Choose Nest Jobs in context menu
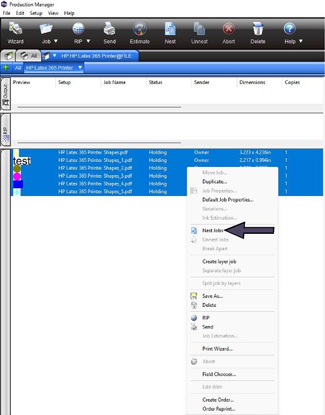The height and width of the screenshot is (415, 325). pos(213,230)
